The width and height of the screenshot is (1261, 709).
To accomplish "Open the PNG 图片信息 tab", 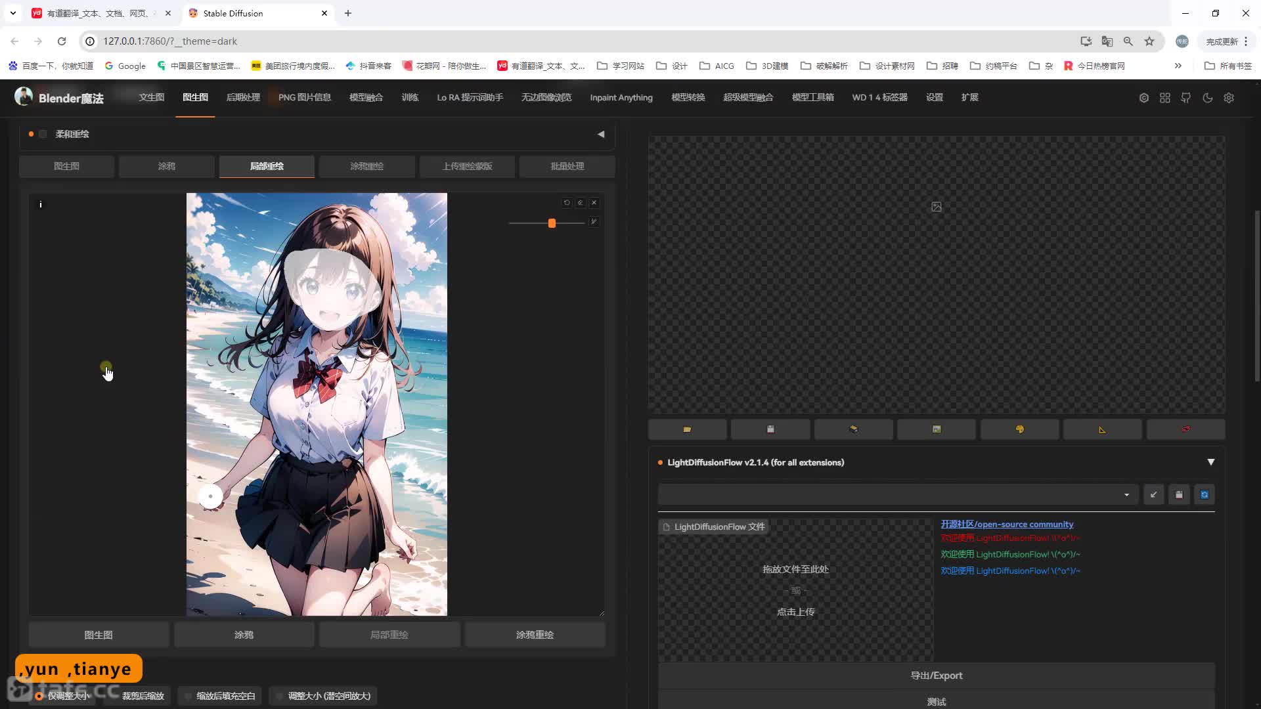I will point(305,97).
